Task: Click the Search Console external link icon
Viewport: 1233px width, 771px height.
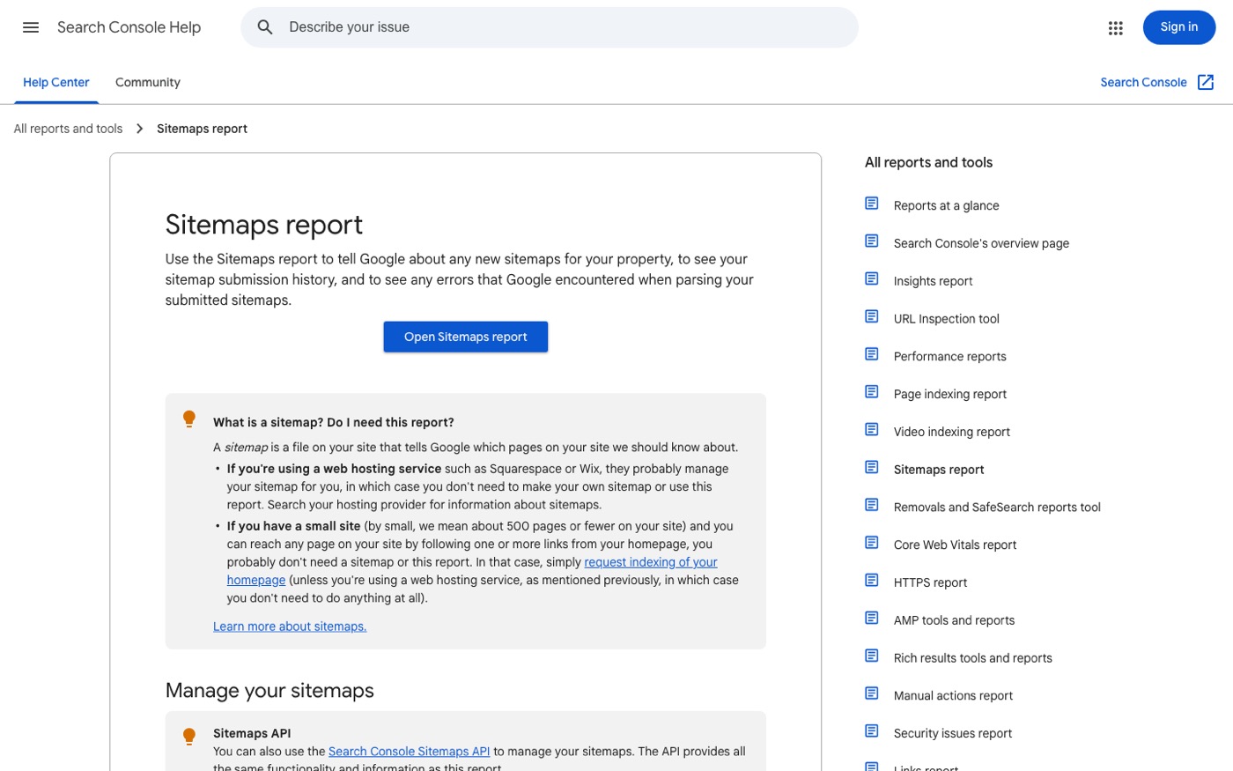Action: 1206,82
